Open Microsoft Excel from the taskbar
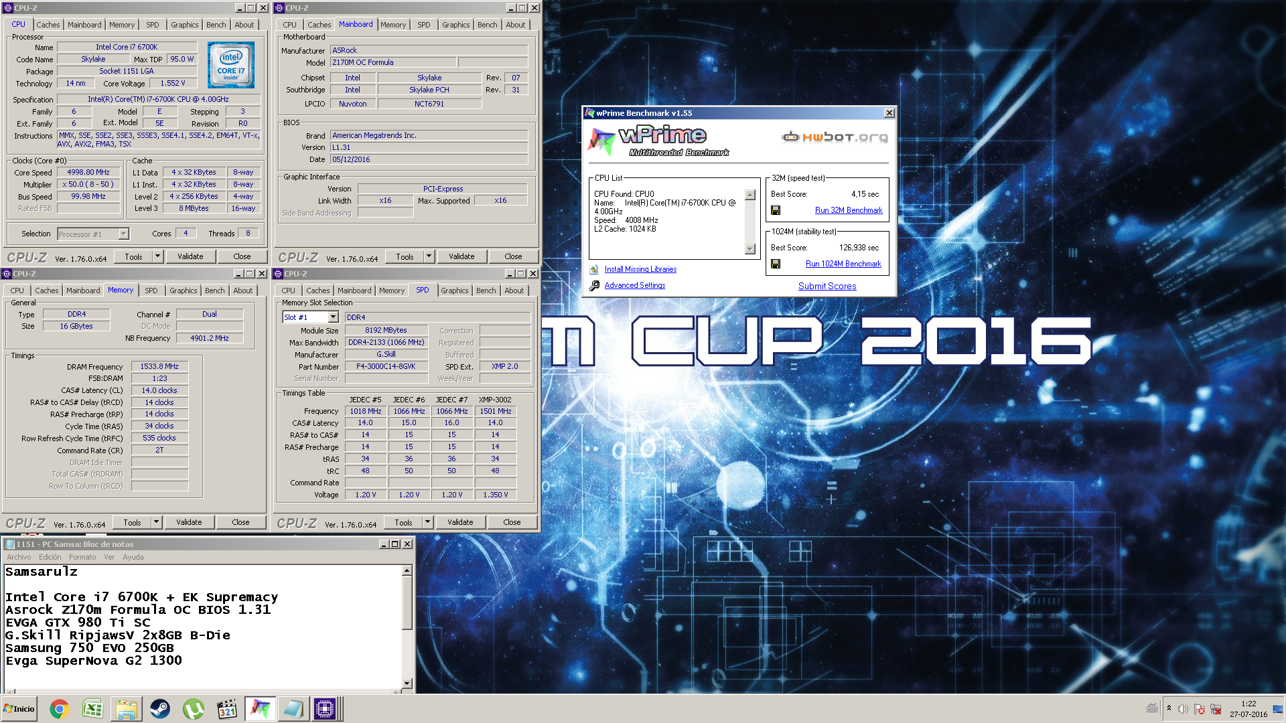Viewport: 1286px width, 723px height. point(92,709)
